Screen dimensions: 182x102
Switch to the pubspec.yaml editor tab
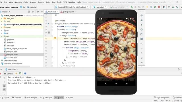[69, 12]
